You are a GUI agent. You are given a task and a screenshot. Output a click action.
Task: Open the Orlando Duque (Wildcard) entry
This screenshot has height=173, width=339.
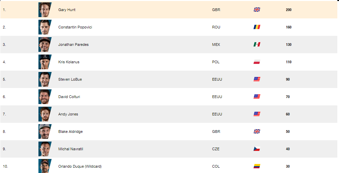pos(80,166)
